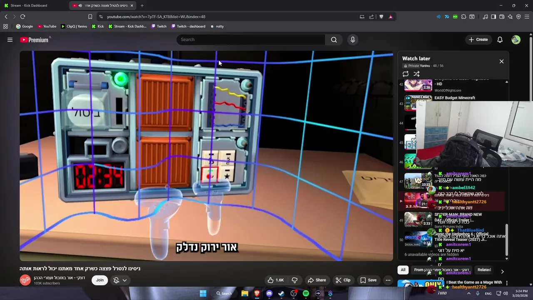Start voice search with microphone icon
The height and width of the screenshot is (300, 533).
point(353,40)
